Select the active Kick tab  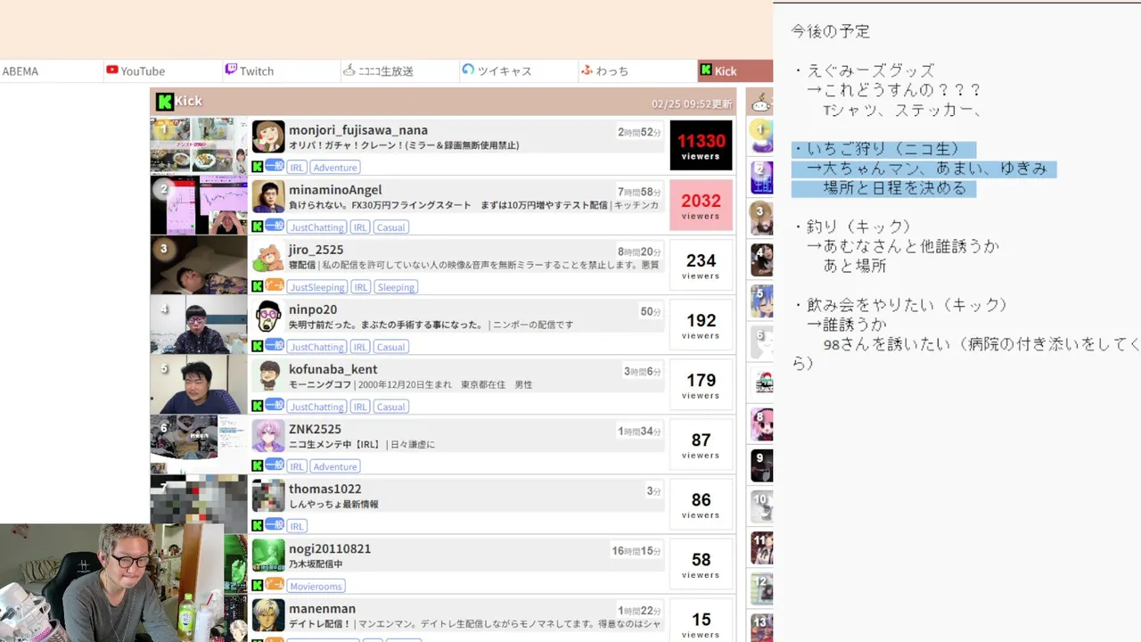pos(735,71)
